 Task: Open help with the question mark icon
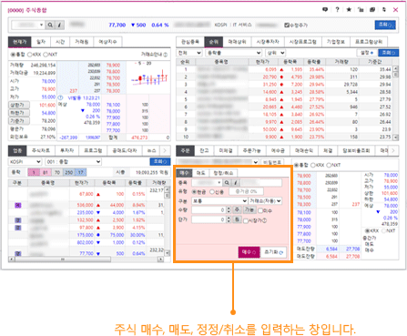(x=337, y=10)
